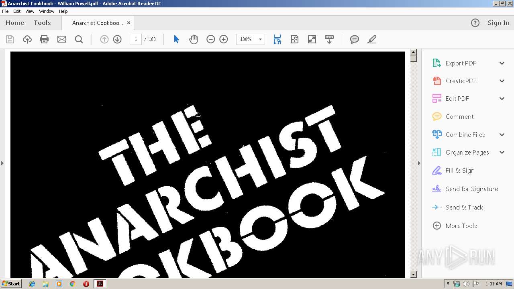Activate the Hand pan tool
This screenshot has width=514, height=289.
(x=194, y=39)
